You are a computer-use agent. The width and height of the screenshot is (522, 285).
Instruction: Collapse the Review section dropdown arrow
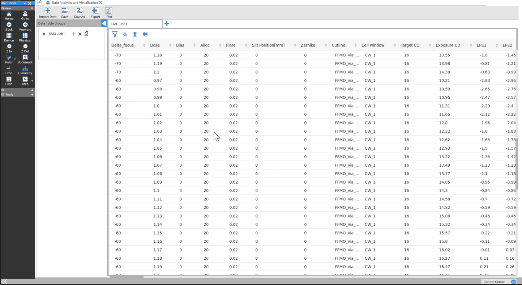tap(32, 8)
